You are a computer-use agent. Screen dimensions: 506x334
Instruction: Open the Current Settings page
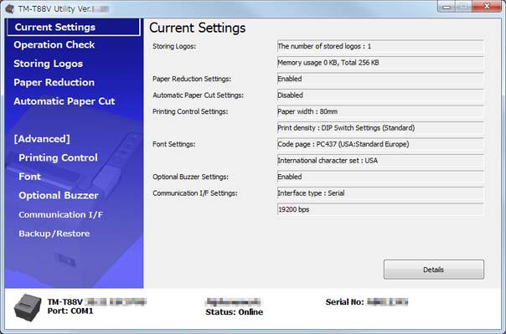click(x=74, y=27)
